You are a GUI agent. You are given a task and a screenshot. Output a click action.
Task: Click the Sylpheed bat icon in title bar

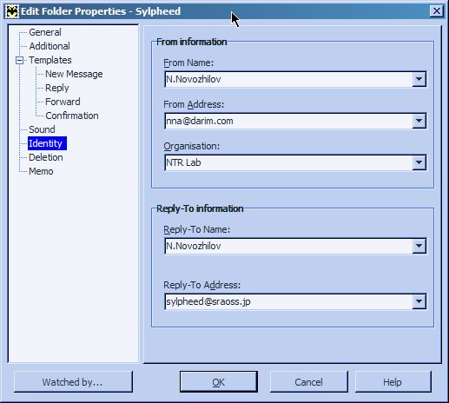point(12,11)
